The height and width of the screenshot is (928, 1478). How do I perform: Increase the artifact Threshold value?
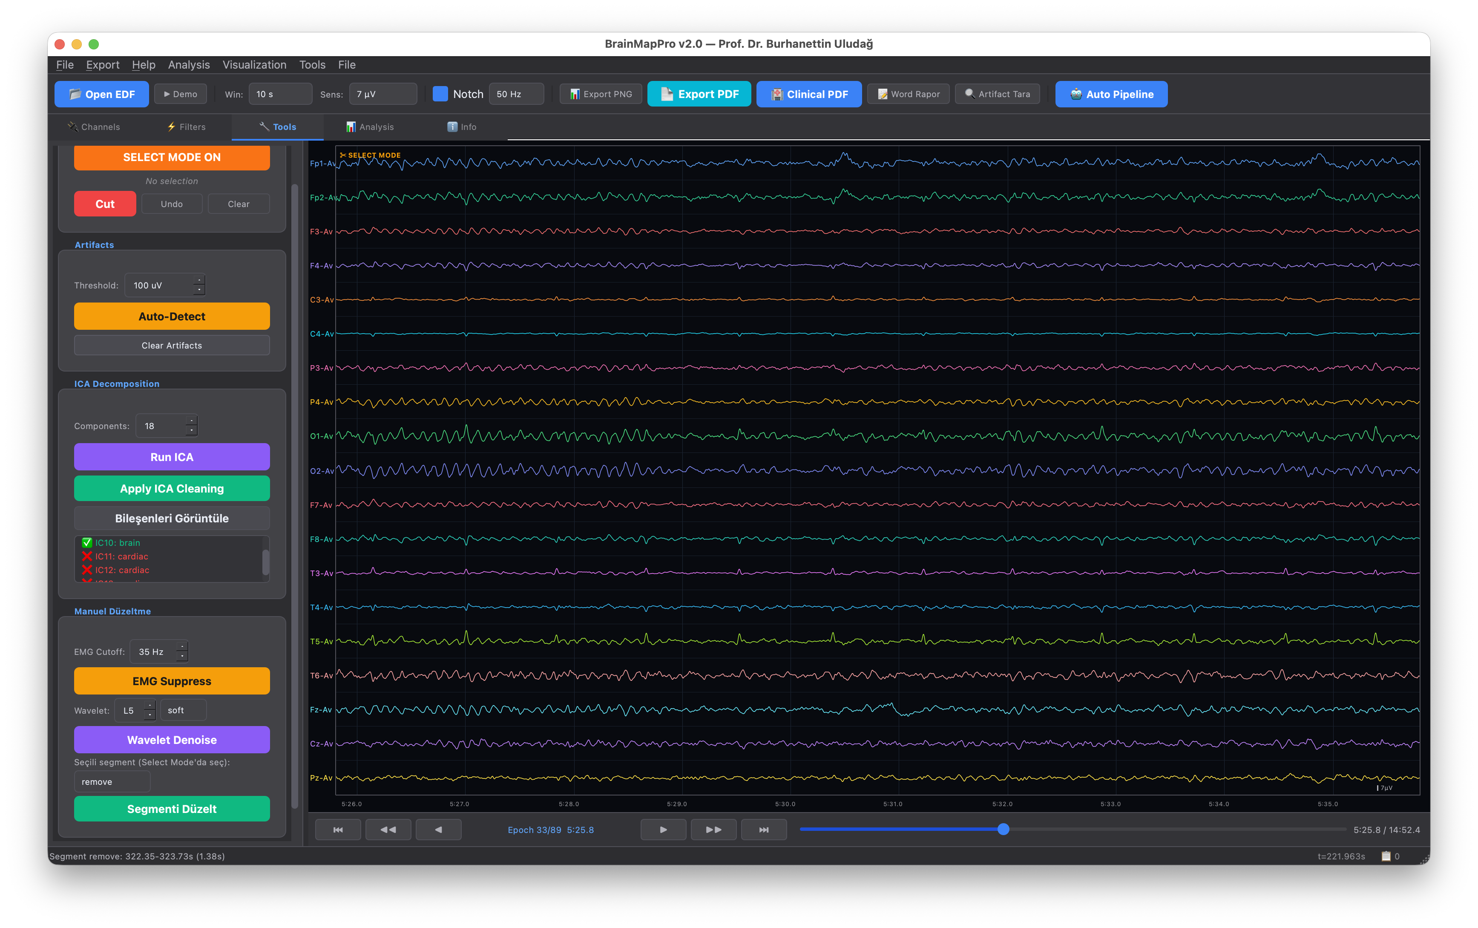(199, 280)
